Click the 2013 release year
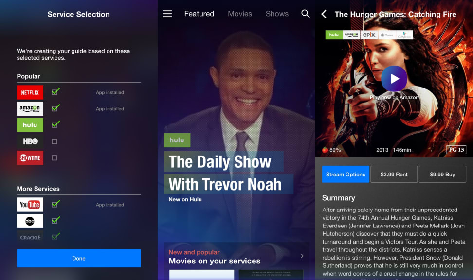The width and height of the screenshot is (473, 280). [x=382, y=150]
